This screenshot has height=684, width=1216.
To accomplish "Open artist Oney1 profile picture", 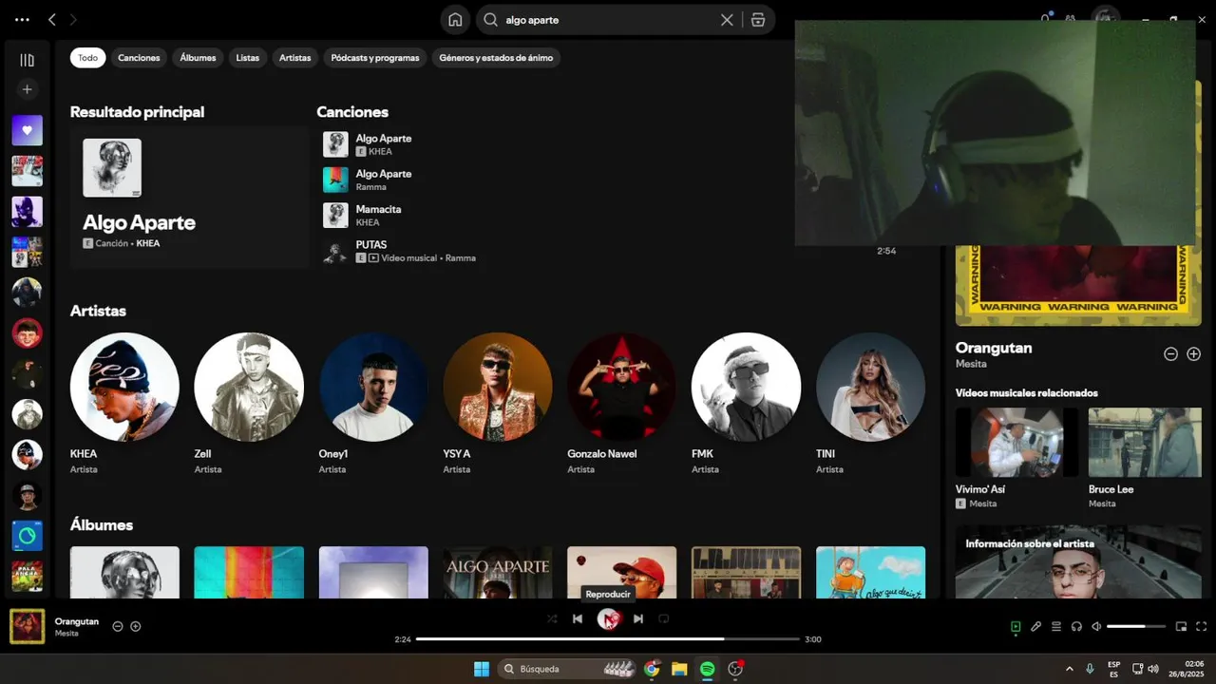I will tap(373, 387).
